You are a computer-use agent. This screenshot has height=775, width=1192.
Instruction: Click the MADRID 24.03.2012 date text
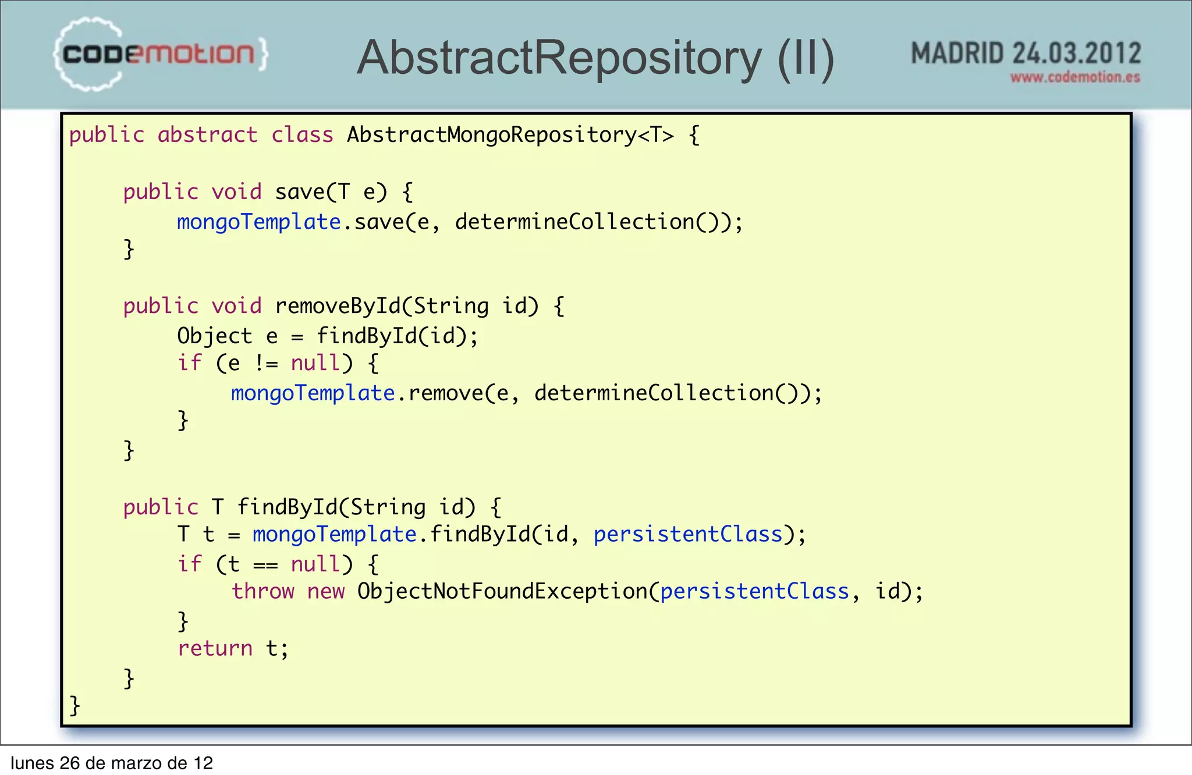pos(1026,54)
